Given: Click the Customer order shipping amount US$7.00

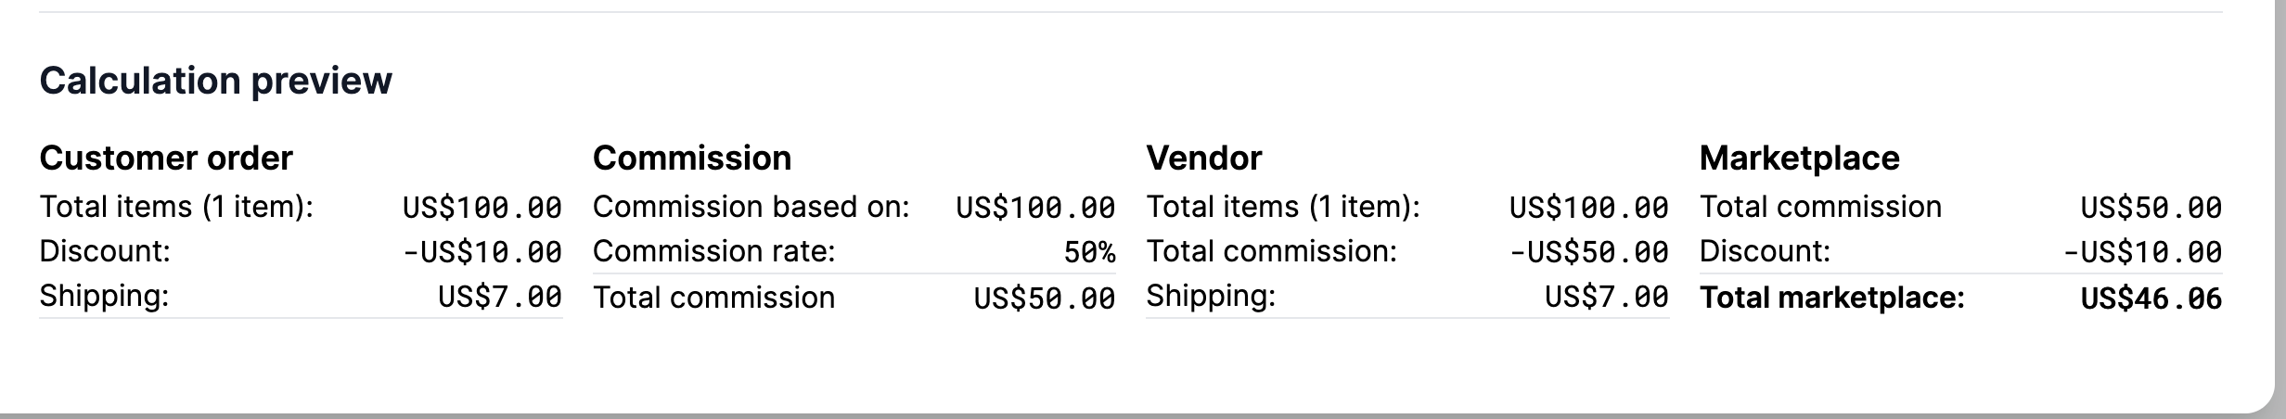Looking at the screenshot, I should tap(500, 297).
